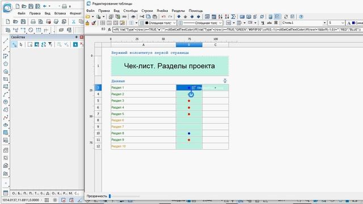
Task: Toggle bold Я formatting
Action: tap(276, 23)
